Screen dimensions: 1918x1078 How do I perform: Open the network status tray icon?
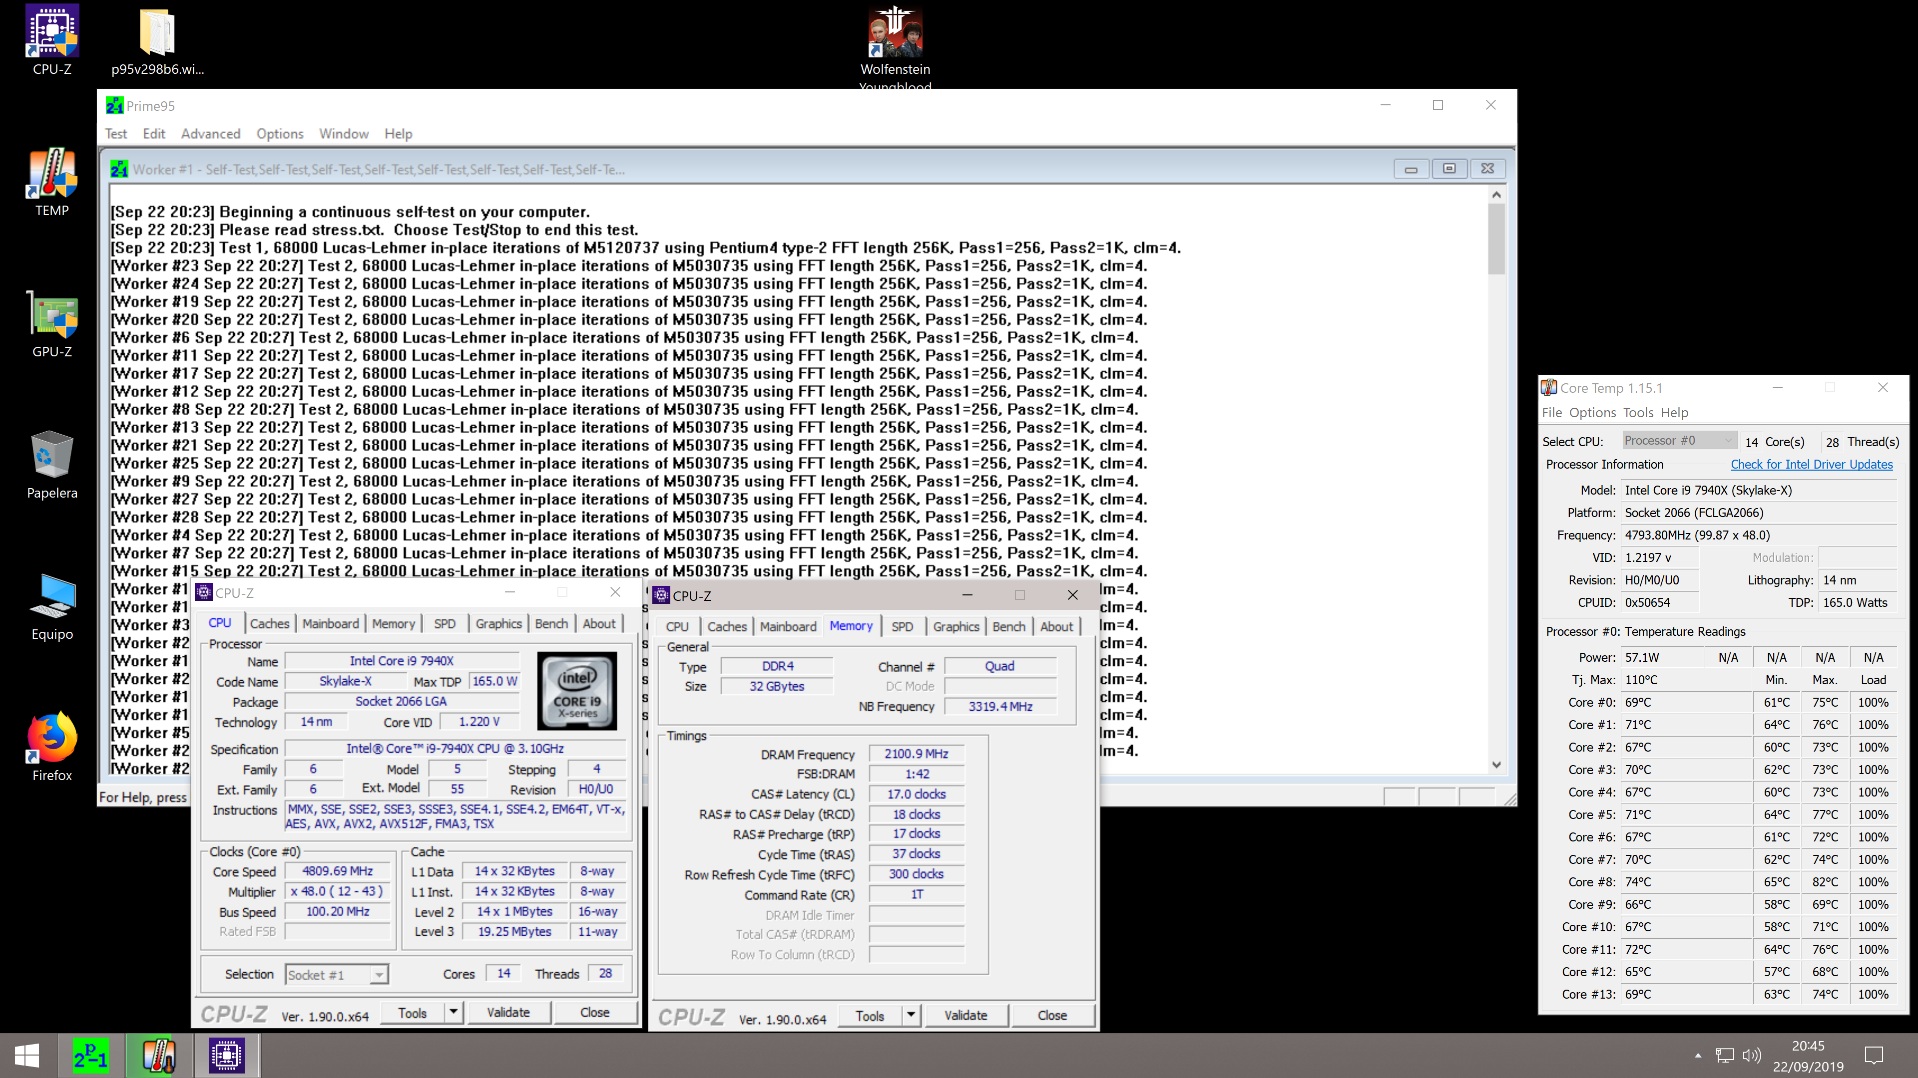(1724, 1056)
